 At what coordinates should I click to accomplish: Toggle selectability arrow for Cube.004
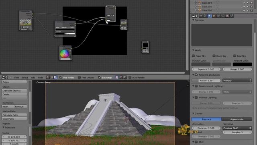pyautogui.click(x=248, y=3)
